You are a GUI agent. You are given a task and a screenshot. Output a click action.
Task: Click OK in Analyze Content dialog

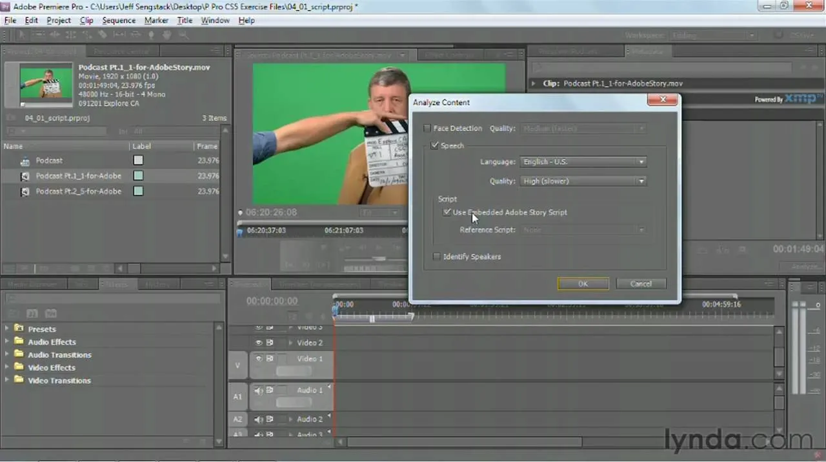[583, 284]
